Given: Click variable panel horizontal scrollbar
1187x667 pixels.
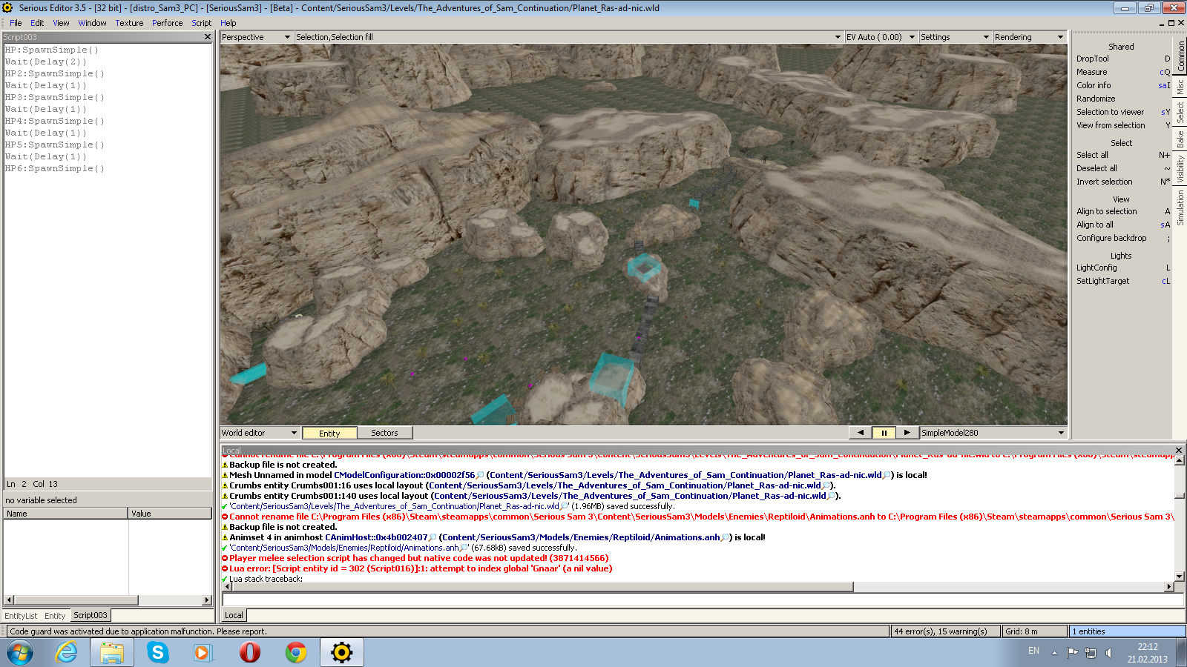Looking at the screenshot, I should tap(108, 600).
